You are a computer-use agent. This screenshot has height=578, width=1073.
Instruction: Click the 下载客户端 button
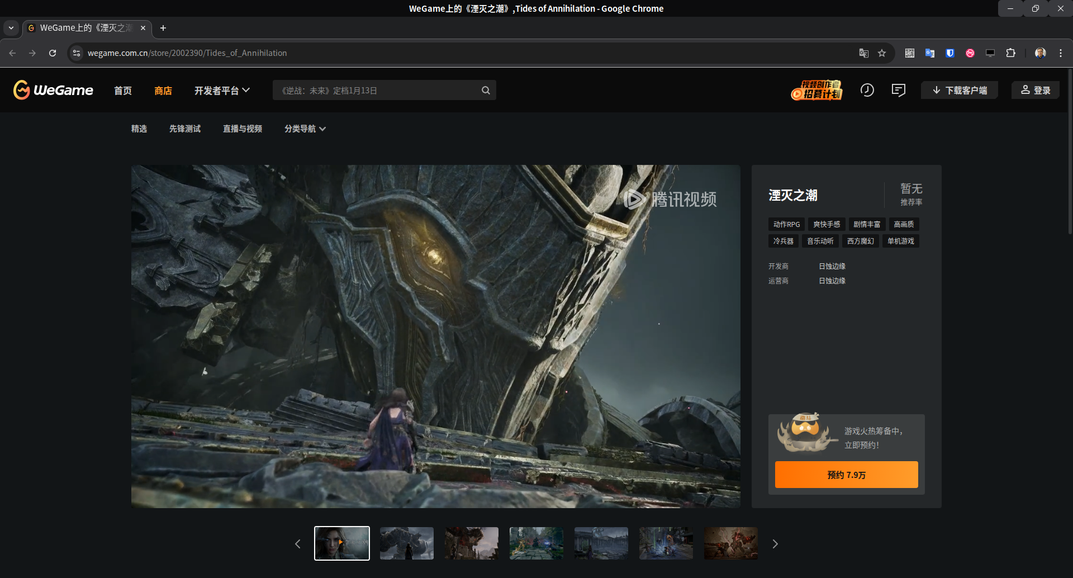[x=960, y=91]
